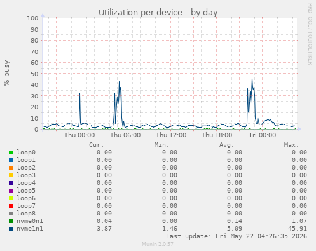
Task: Click the loop3 yellow legend swatch
Action: pyautogui.click(x=11, y=175)
